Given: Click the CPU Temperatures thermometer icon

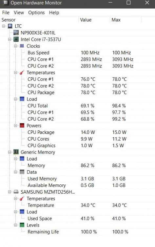Looking at the screenshot, I should pyautogui.click(x=22, y=72).
